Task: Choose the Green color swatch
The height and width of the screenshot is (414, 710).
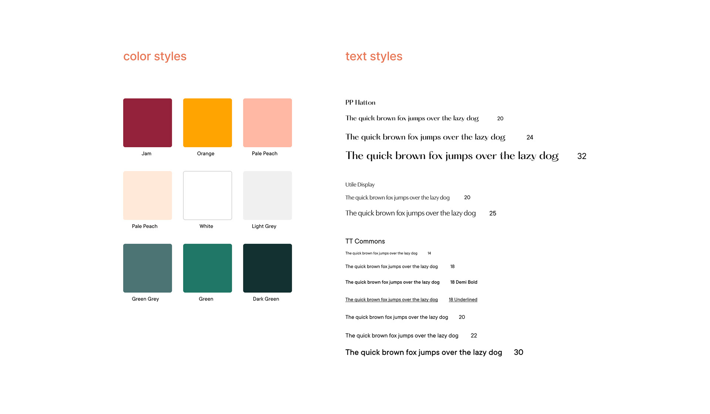Action: tap(207, 268)
